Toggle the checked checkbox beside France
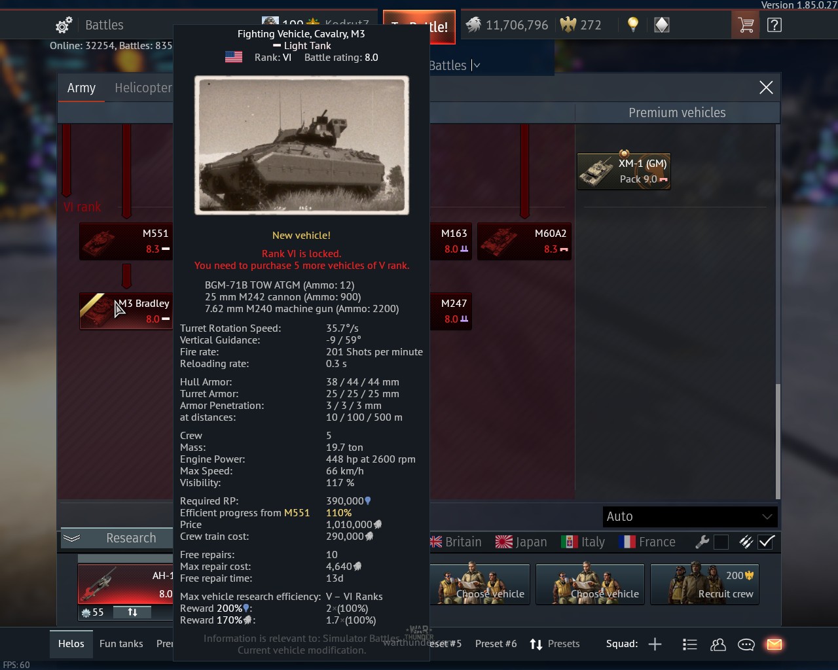The width and height of the screenshot is (838, 670). point(767,542)
